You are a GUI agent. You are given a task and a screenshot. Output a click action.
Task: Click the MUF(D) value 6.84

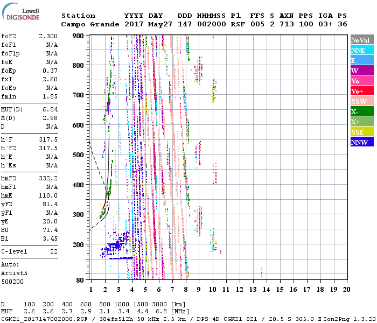pyautogui.click(x=50, y=109)
